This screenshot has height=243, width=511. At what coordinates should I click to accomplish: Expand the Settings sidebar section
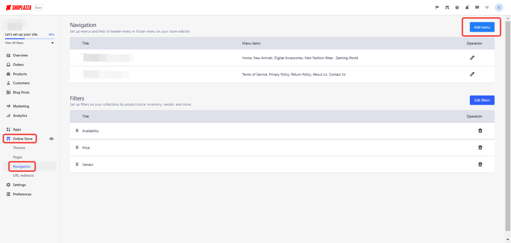pos(19,185)
